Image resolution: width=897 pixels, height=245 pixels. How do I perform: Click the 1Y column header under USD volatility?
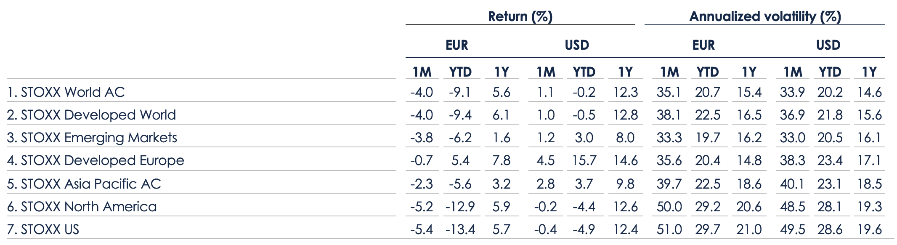coord(869,72)
